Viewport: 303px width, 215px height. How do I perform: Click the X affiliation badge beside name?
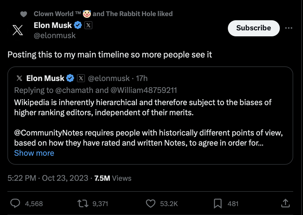(88, 26)
